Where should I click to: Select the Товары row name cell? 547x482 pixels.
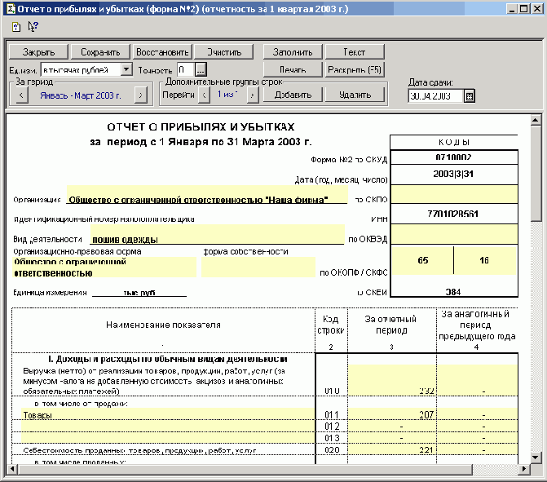168,415
